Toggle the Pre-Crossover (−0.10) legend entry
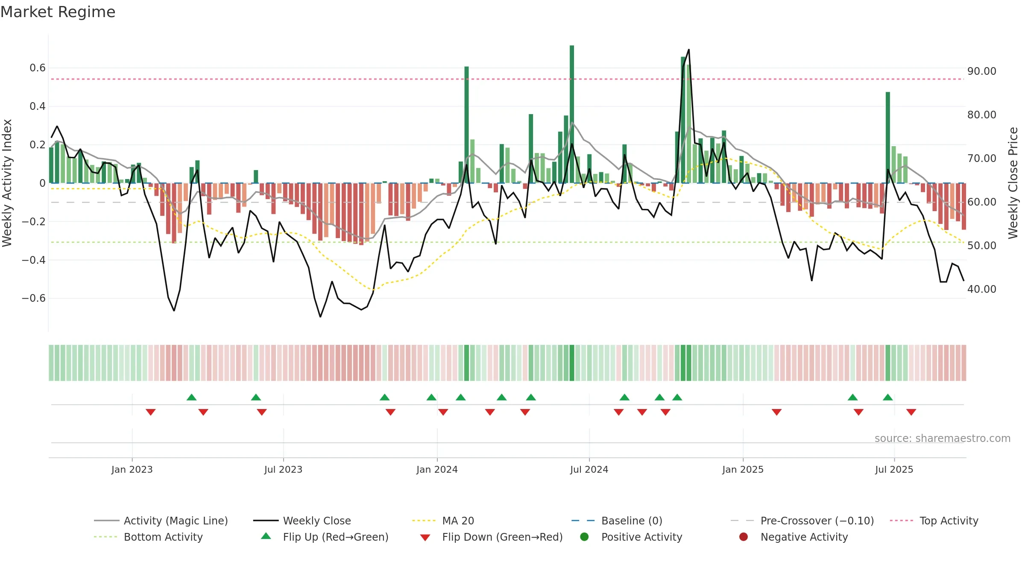Screen dimensions: 1025x577 [x=802, y=521]
